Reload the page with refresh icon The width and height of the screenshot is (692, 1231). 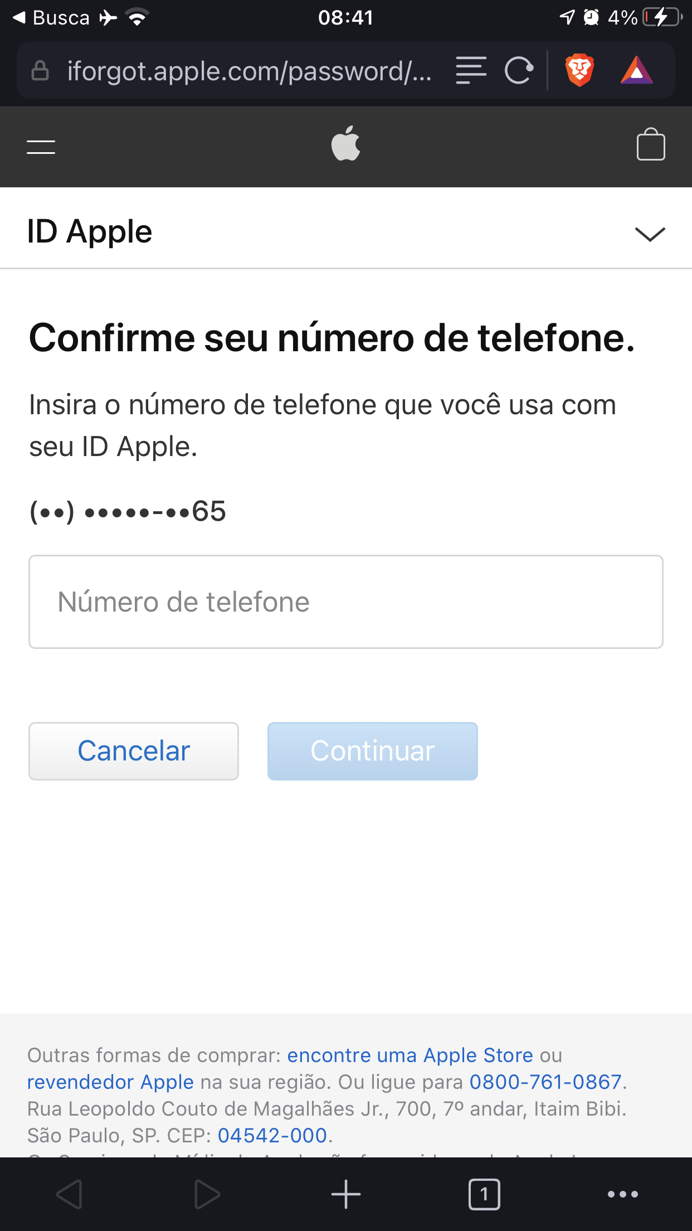pos(519,71)
